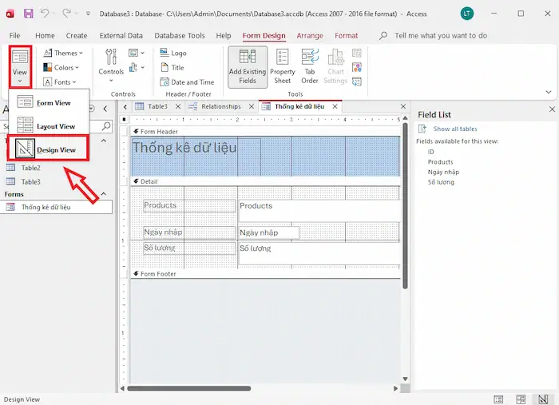Close the Field List pane
Image resolution: width=559 pixels, height=405 pixels.
(551, 109)
